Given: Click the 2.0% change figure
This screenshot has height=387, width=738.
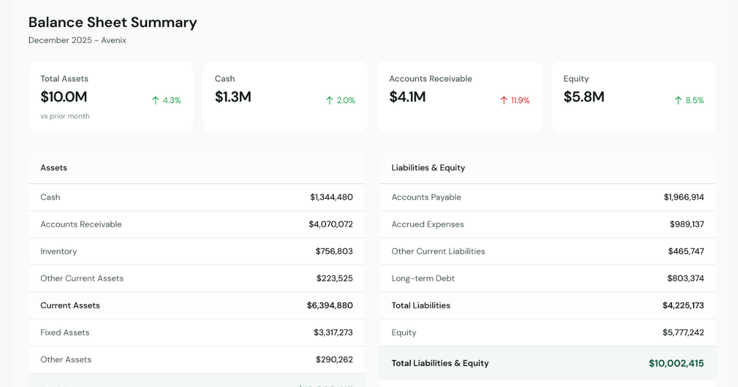Looking at the screenshot, I should tap(346, 100).
